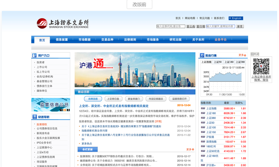Click SSE icon beside 上证100 row
The image size is (279, 167).
[203, 127]
